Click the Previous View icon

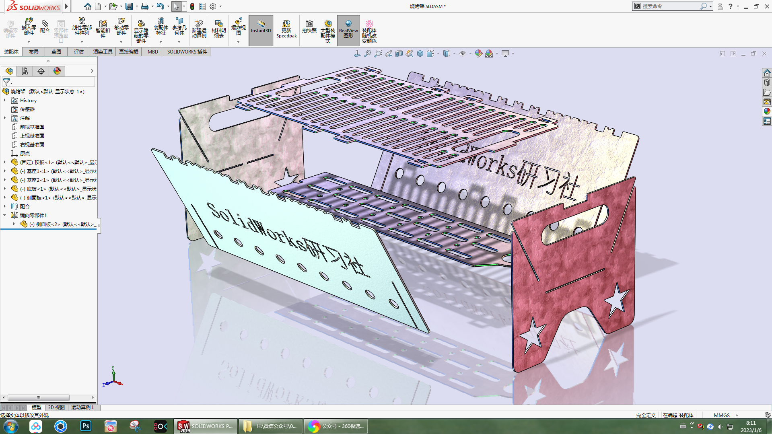click(x=389, y=53)
